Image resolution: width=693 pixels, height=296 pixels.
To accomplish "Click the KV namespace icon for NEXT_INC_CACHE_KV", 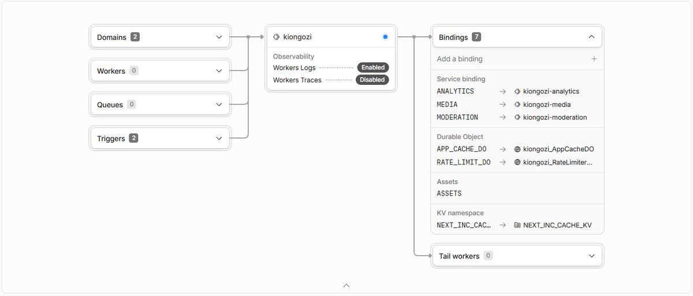I will tap(517, 225).
